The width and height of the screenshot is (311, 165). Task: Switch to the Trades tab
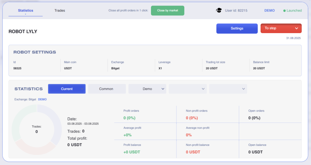pos(60,11)
